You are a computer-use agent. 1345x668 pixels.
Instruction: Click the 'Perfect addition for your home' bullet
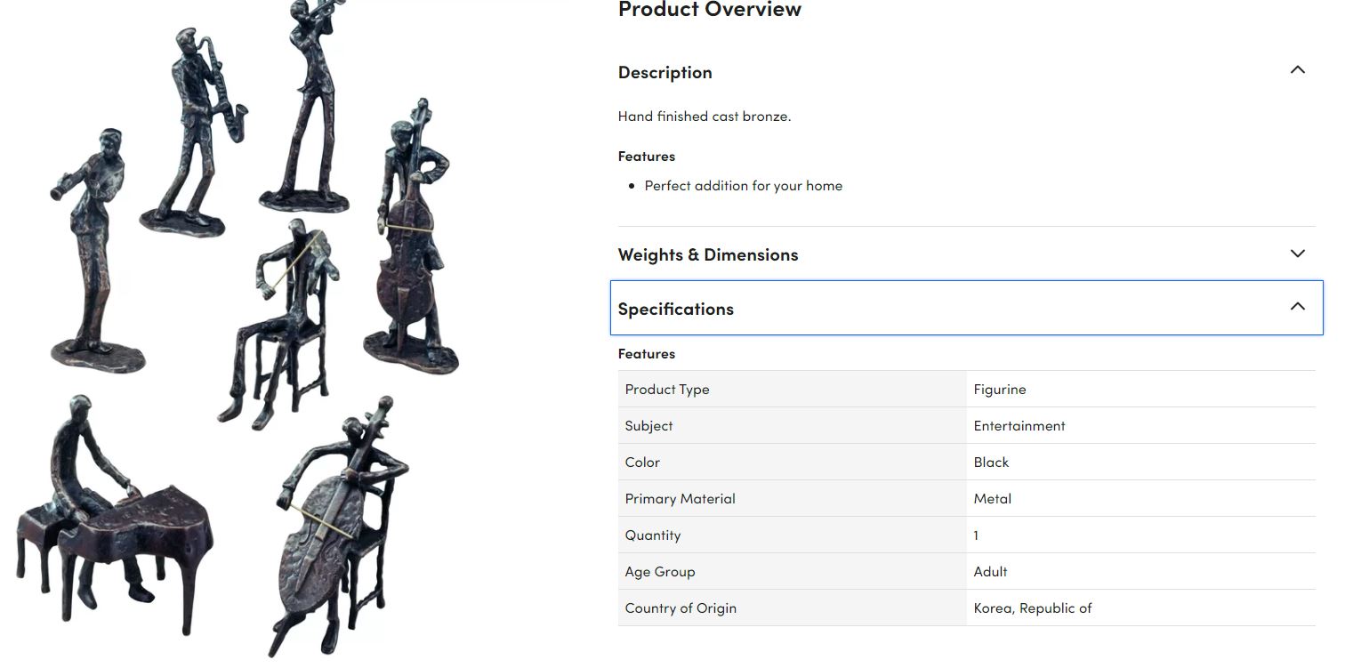point(743,186)
